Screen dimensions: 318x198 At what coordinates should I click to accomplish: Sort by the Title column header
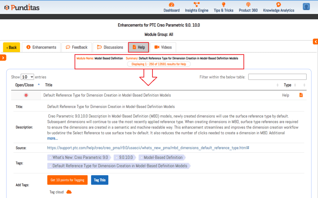tap(49, 85)
